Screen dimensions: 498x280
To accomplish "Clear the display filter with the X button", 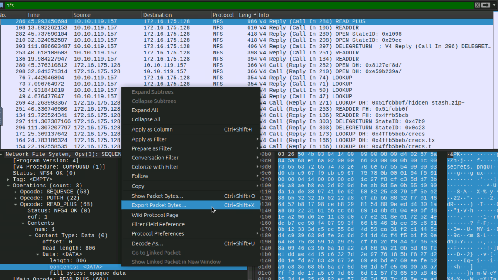I will click(478, 5).
